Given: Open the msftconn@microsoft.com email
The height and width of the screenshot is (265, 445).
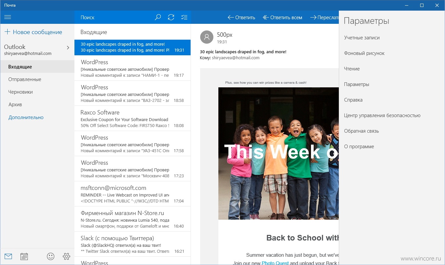Looking at the screenshot, I should 132,194.
